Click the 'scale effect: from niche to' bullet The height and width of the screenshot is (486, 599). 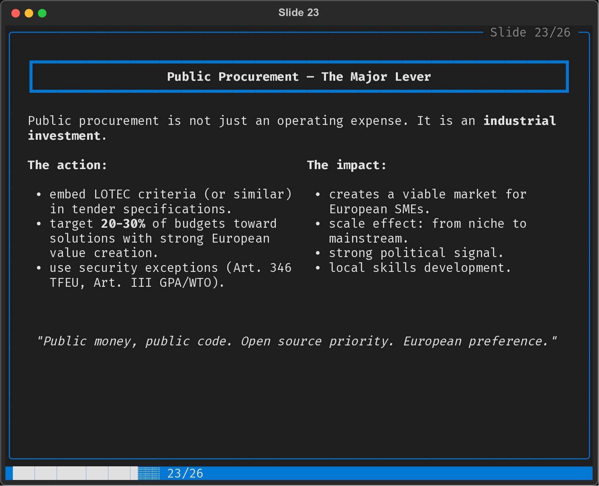tap(427, 224)
